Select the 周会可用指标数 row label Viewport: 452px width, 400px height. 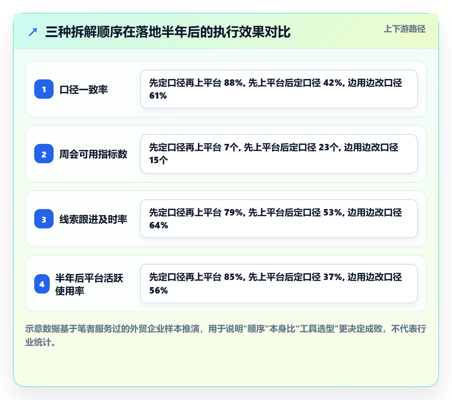93,154
